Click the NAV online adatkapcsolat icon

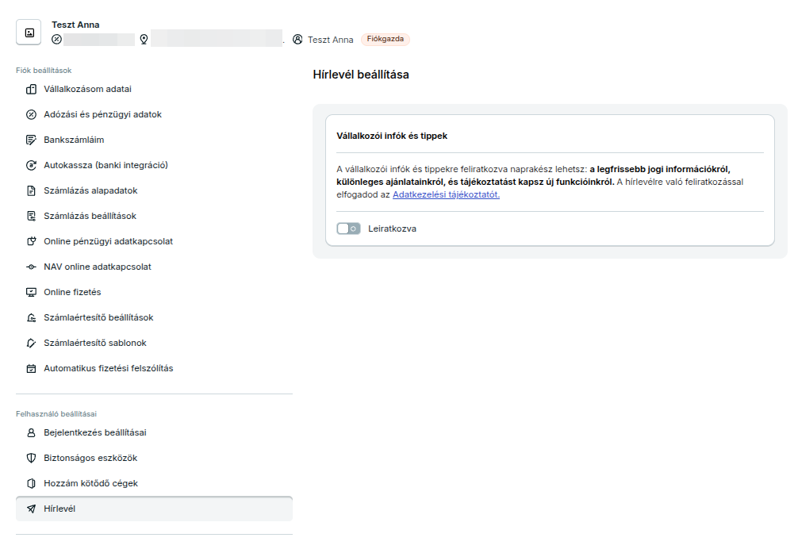32,267
